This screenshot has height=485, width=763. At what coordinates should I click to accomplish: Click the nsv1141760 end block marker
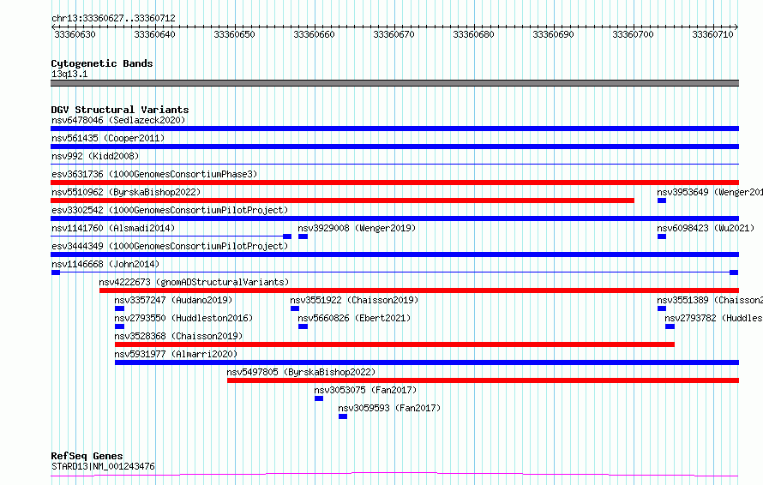click(x=287, y=237)
